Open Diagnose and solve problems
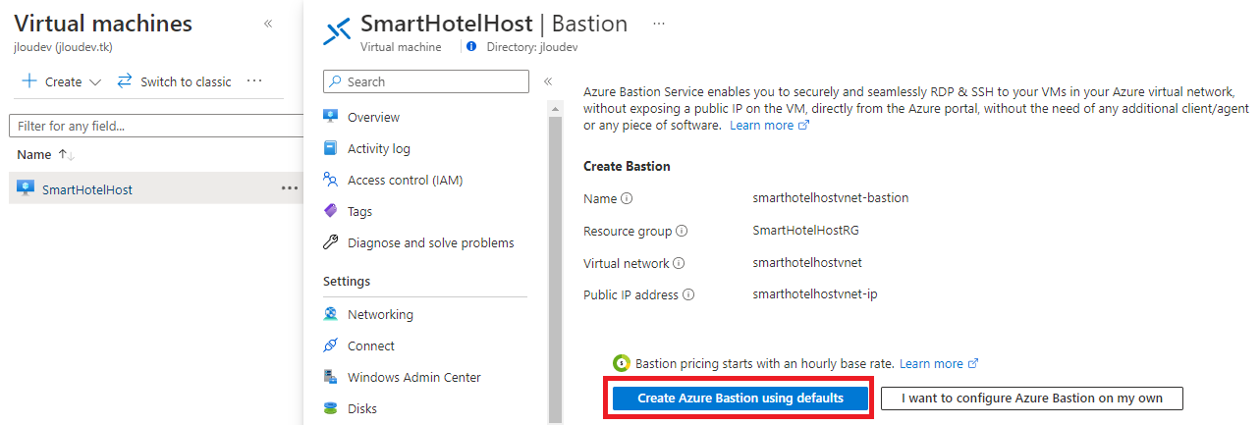The width and height of the screenshot is (1260, 425). pyautogui.click(x=430, y=242)
